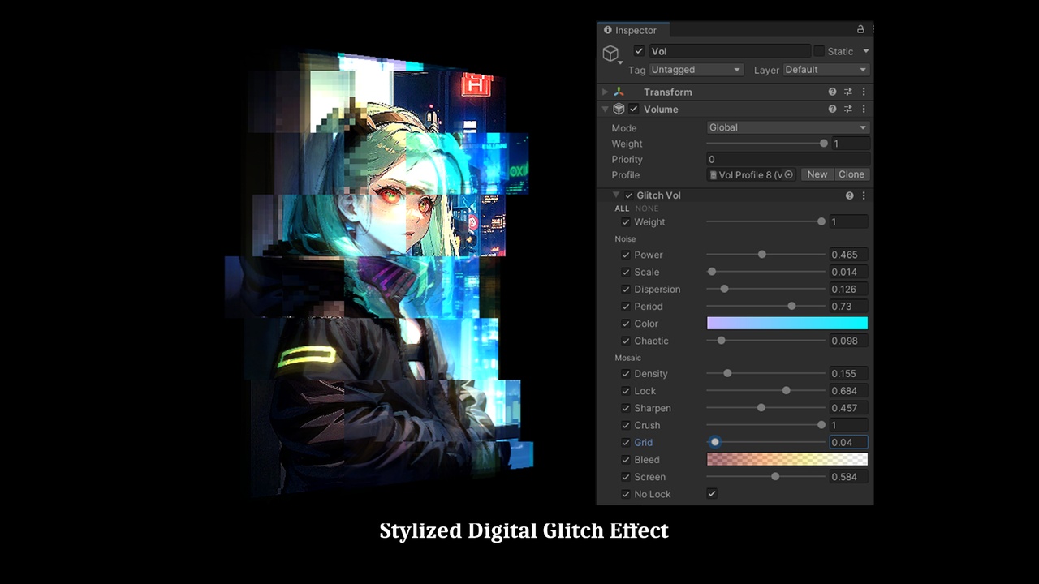
Task: Click the Vol object name field
Action: 729,51
